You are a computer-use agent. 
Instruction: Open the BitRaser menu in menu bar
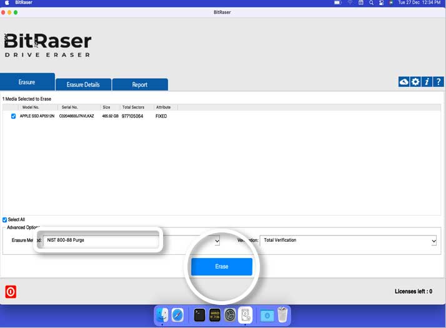tap(24, 2)
